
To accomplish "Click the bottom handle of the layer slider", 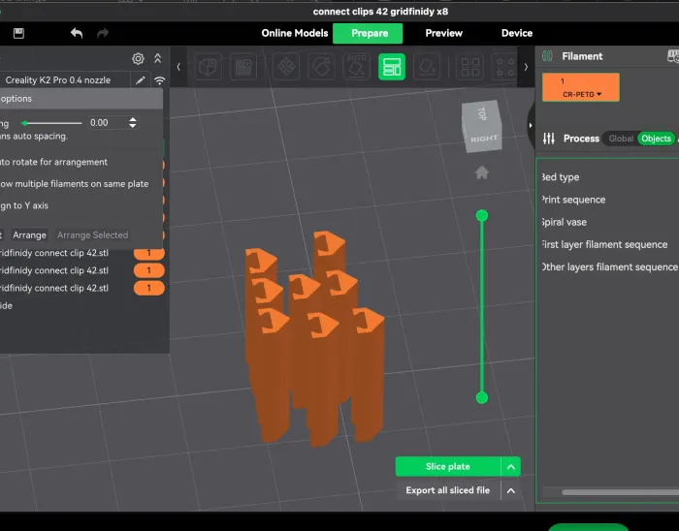I will 482,398.
